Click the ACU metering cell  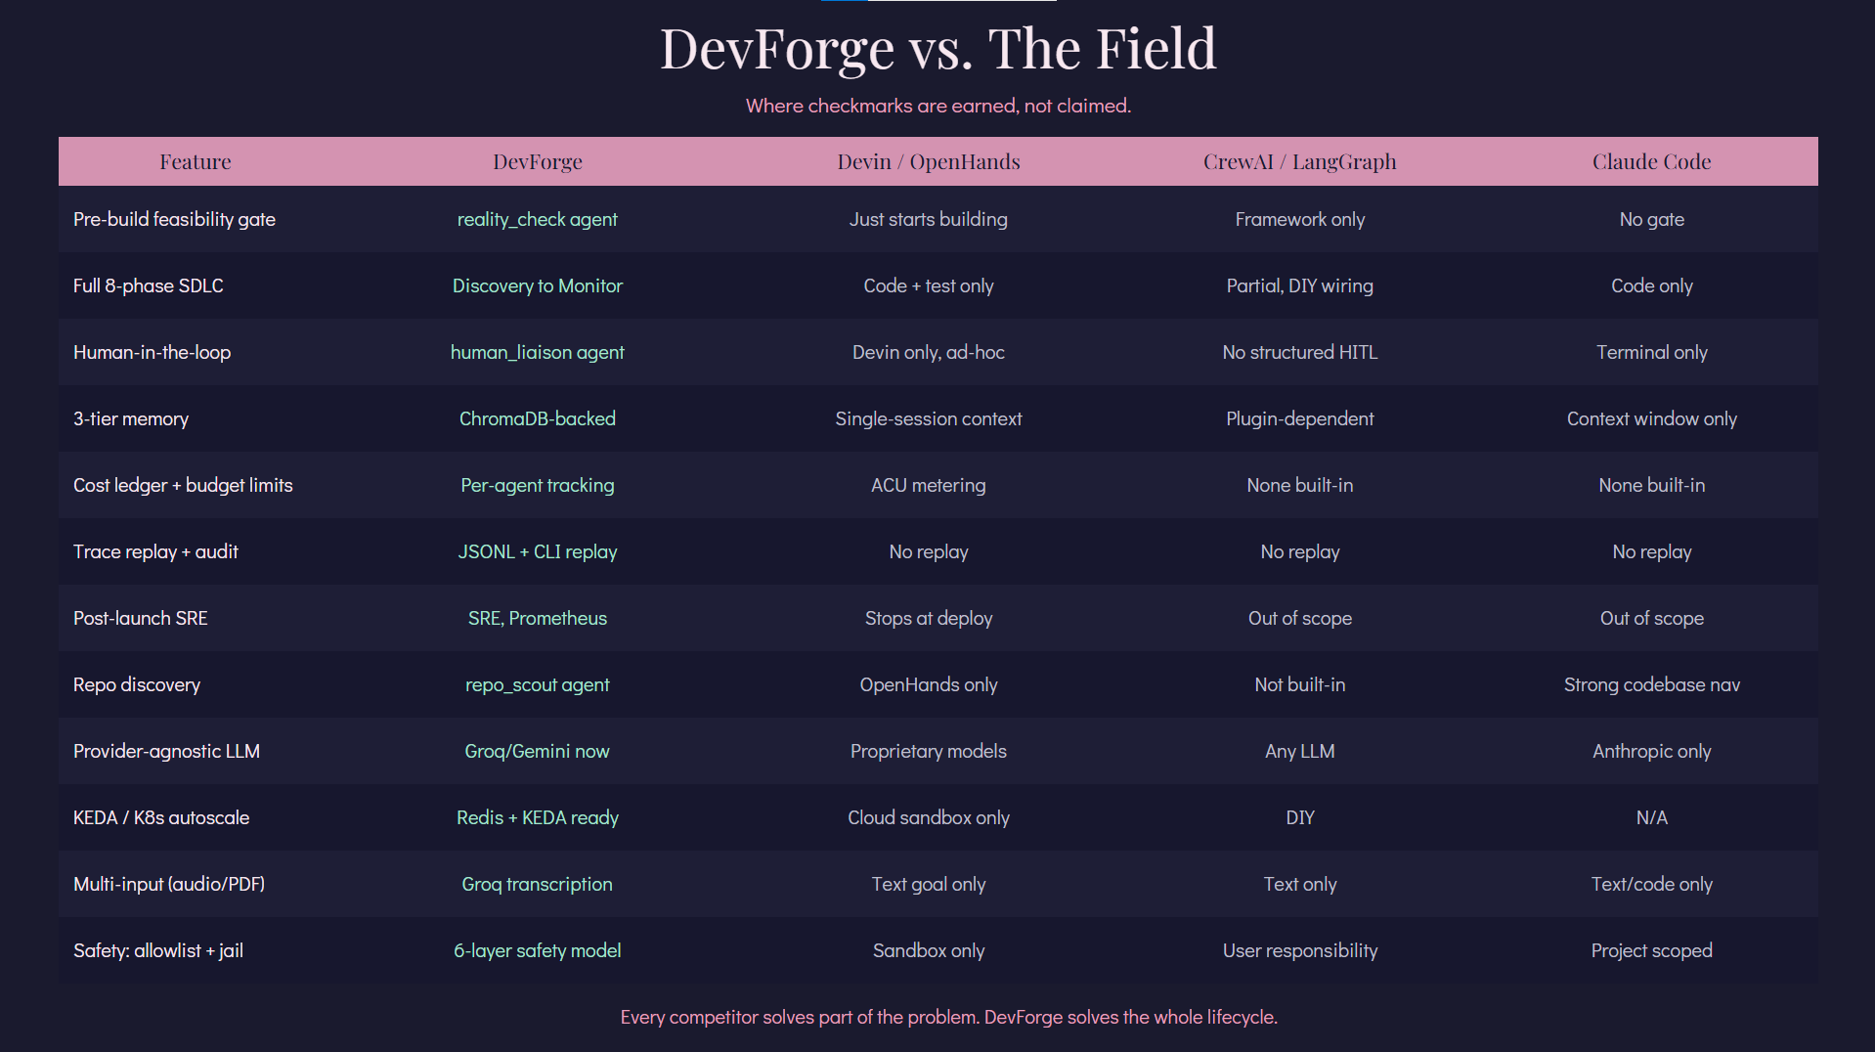click(x=928, y=485)
